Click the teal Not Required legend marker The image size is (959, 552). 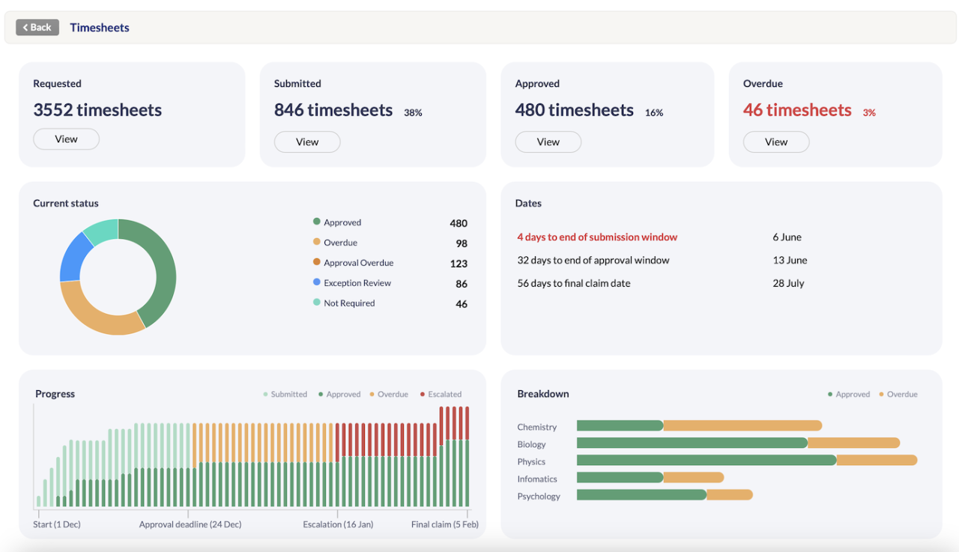317,303
